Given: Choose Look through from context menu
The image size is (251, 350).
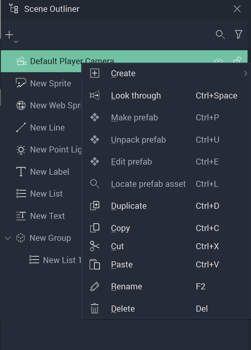Looking at the screenshot, I should click(x=136, y=96).
